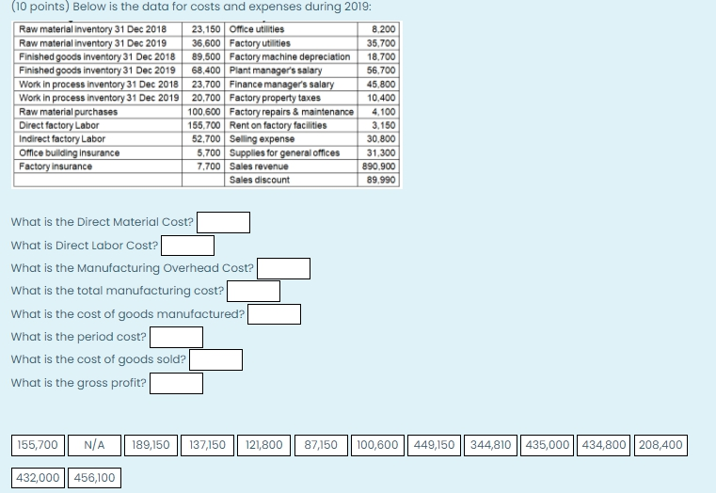The height and width of the screenshot is (493, 716).
Task: Select the 87,150 answer tile
Action: 321,445
